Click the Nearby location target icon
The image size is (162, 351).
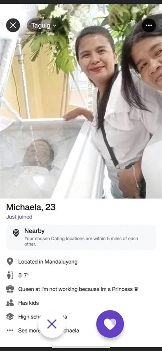click(x=16, y=233)
